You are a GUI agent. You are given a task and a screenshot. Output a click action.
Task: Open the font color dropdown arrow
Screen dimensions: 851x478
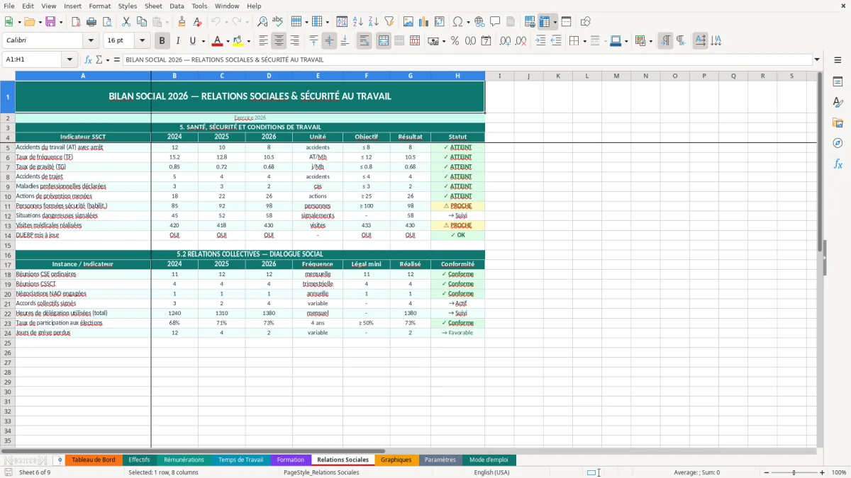coord(227,41)
